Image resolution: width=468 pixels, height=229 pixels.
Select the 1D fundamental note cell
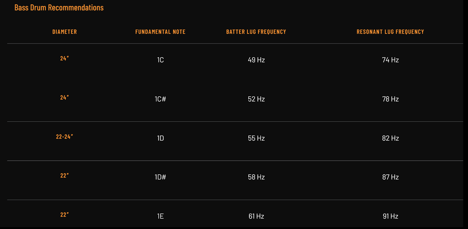(x=160, y=138)
